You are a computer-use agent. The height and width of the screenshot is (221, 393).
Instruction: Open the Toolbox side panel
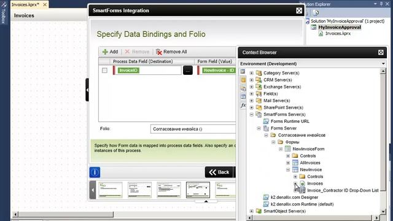(x=4, y=13)
